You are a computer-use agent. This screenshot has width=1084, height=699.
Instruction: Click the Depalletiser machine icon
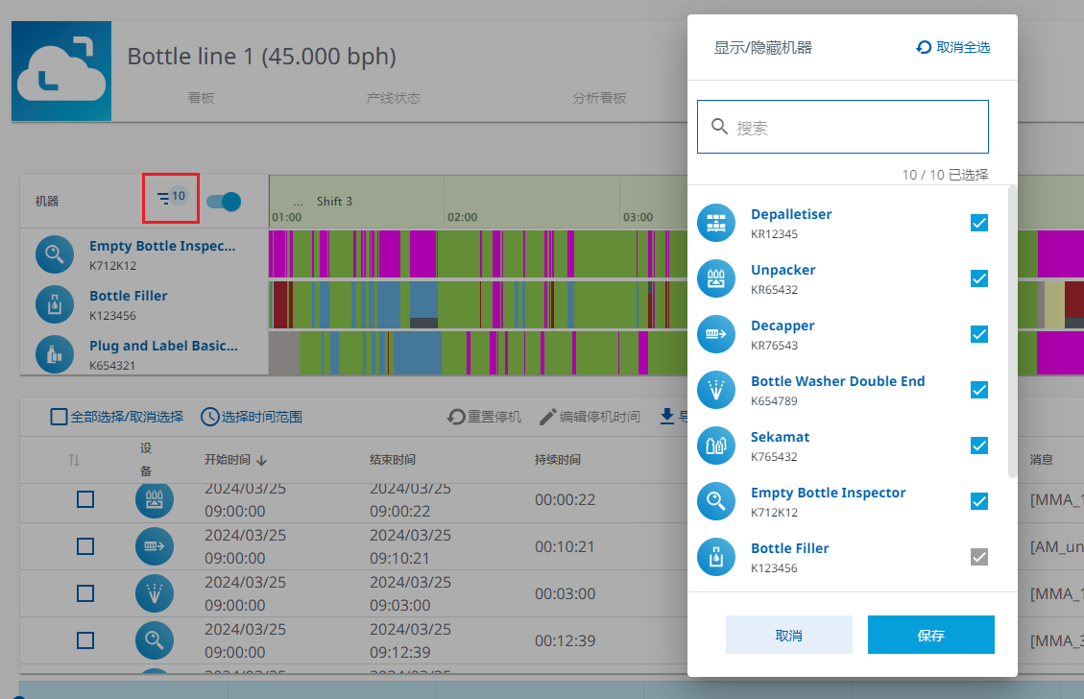click(x=715, y=224)
